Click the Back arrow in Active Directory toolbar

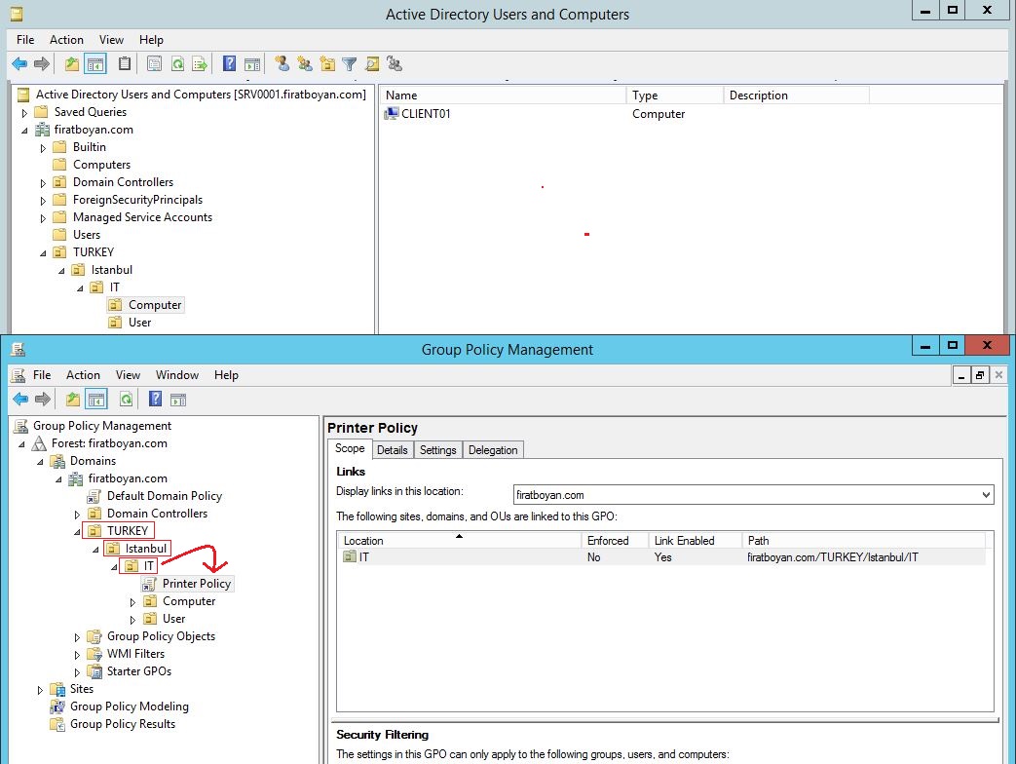tap(19, 64)
